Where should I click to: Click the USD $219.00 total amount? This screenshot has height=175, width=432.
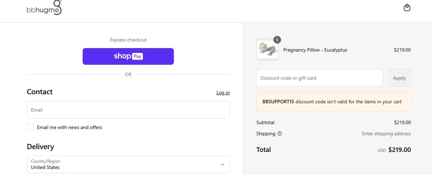(x=394, y=150)
